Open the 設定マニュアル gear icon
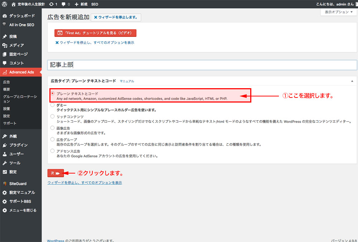This screenshot has width=358, height=242. tap(5, 193)
